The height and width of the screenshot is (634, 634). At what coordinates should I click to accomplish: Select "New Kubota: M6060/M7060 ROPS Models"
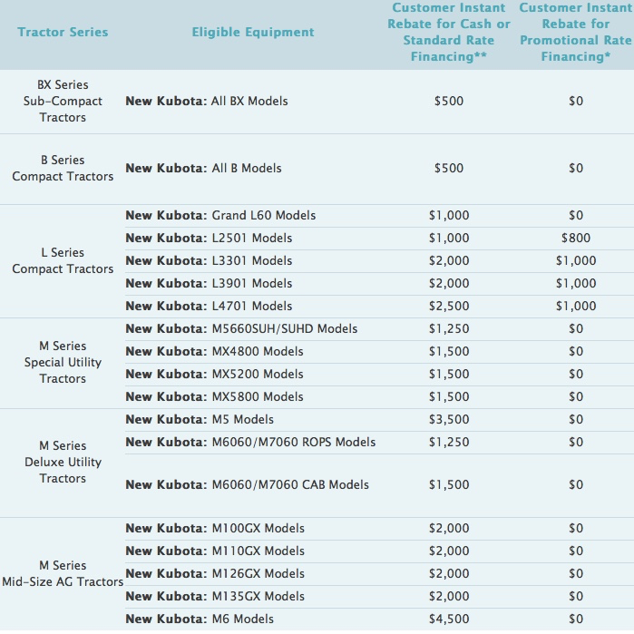[250, 442]
